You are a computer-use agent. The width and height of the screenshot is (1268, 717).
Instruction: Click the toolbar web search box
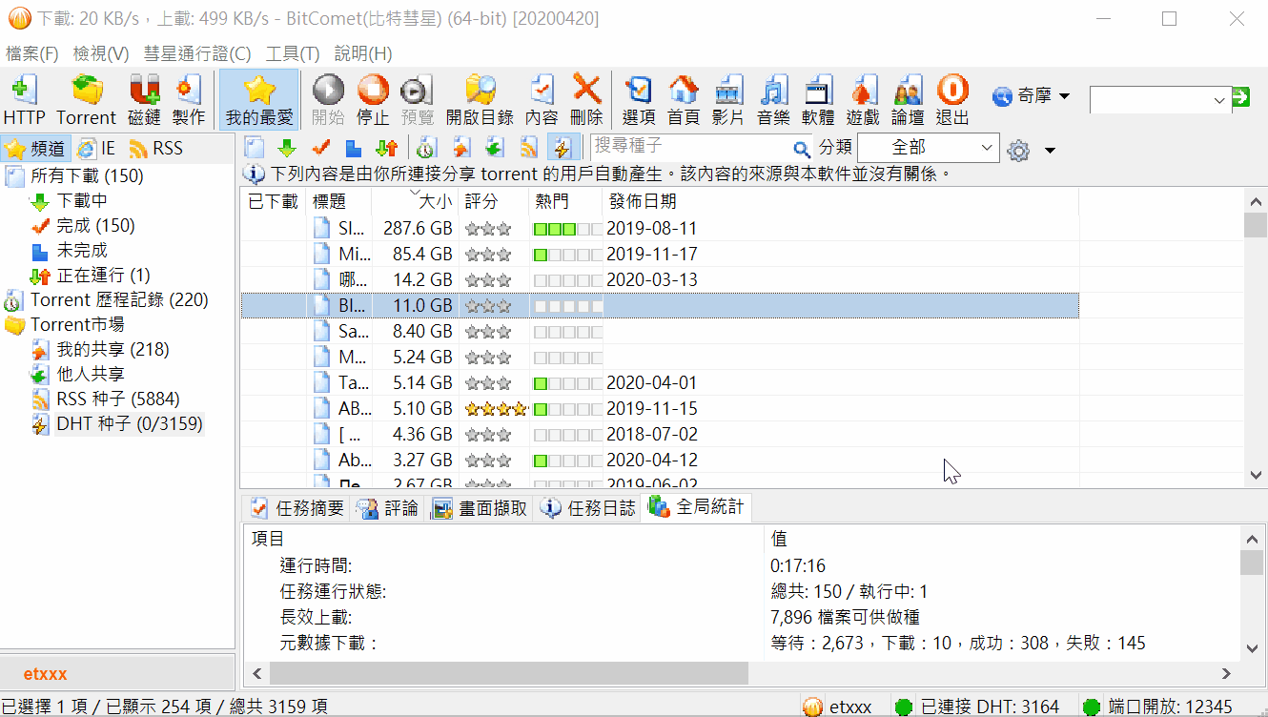1151,98
